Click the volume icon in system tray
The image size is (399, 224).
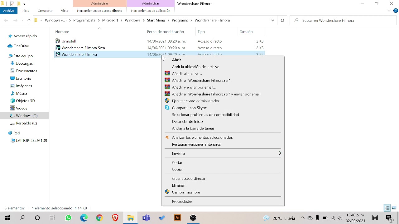(x=340, y=218)
